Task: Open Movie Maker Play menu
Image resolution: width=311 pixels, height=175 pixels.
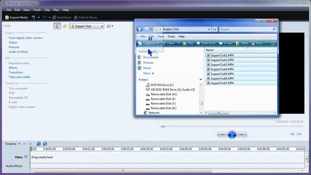Action: pyautogui.click(x=56, y=10)
